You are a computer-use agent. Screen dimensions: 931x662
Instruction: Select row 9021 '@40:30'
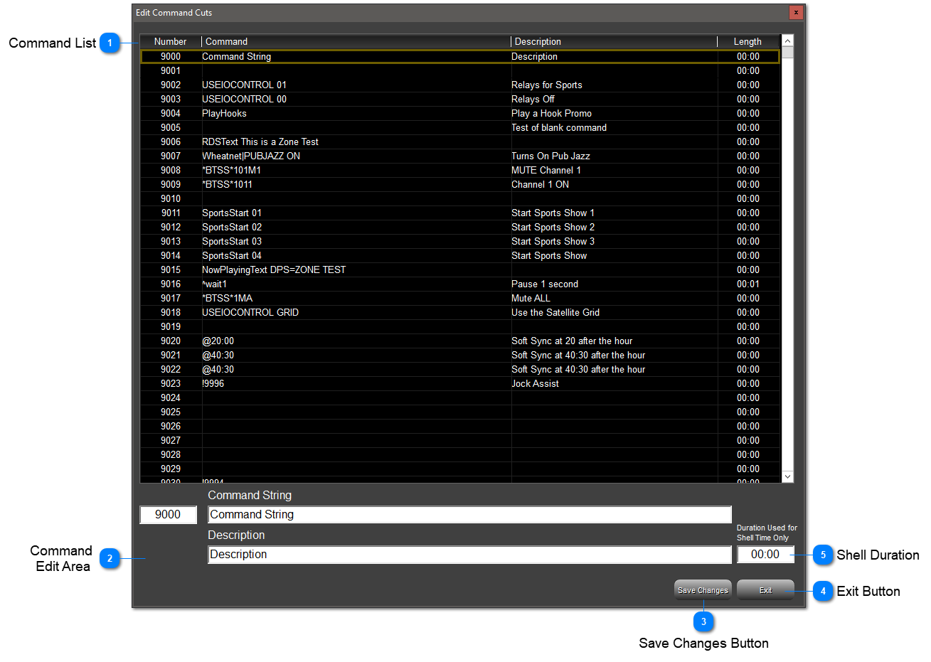pyautogui.click(x=460, y=356)
